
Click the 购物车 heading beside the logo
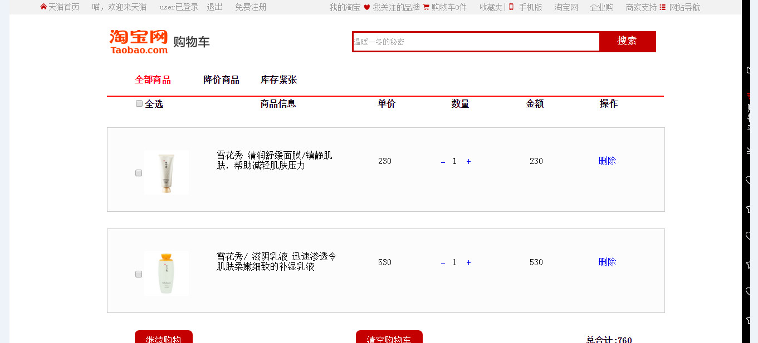pyautogui.click(x=192, y=42)
